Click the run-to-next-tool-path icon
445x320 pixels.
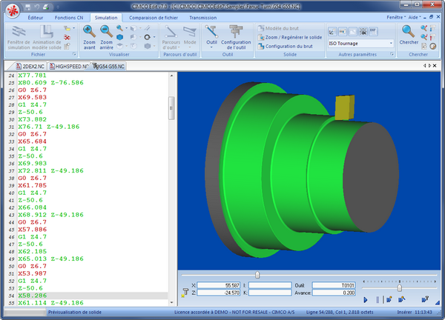[x=401, y=299]
